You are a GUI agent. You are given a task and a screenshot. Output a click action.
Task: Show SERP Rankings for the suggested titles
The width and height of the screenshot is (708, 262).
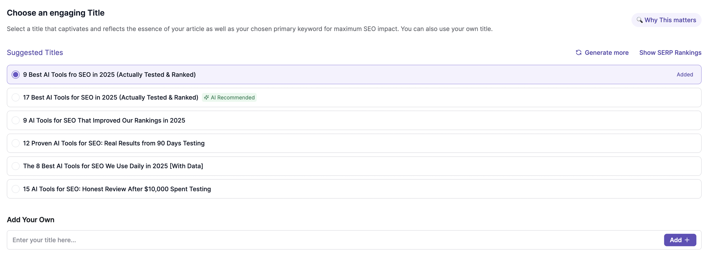point(670,53)
